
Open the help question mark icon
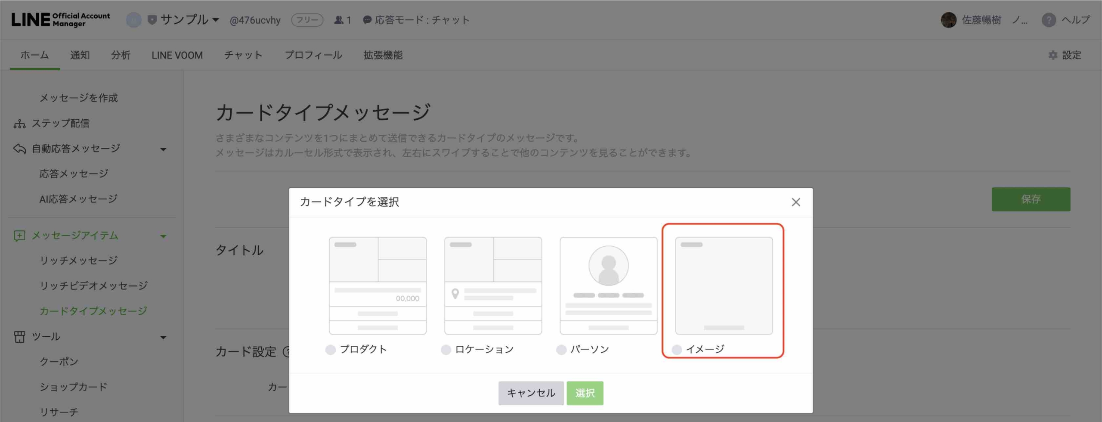point(1049,20)
